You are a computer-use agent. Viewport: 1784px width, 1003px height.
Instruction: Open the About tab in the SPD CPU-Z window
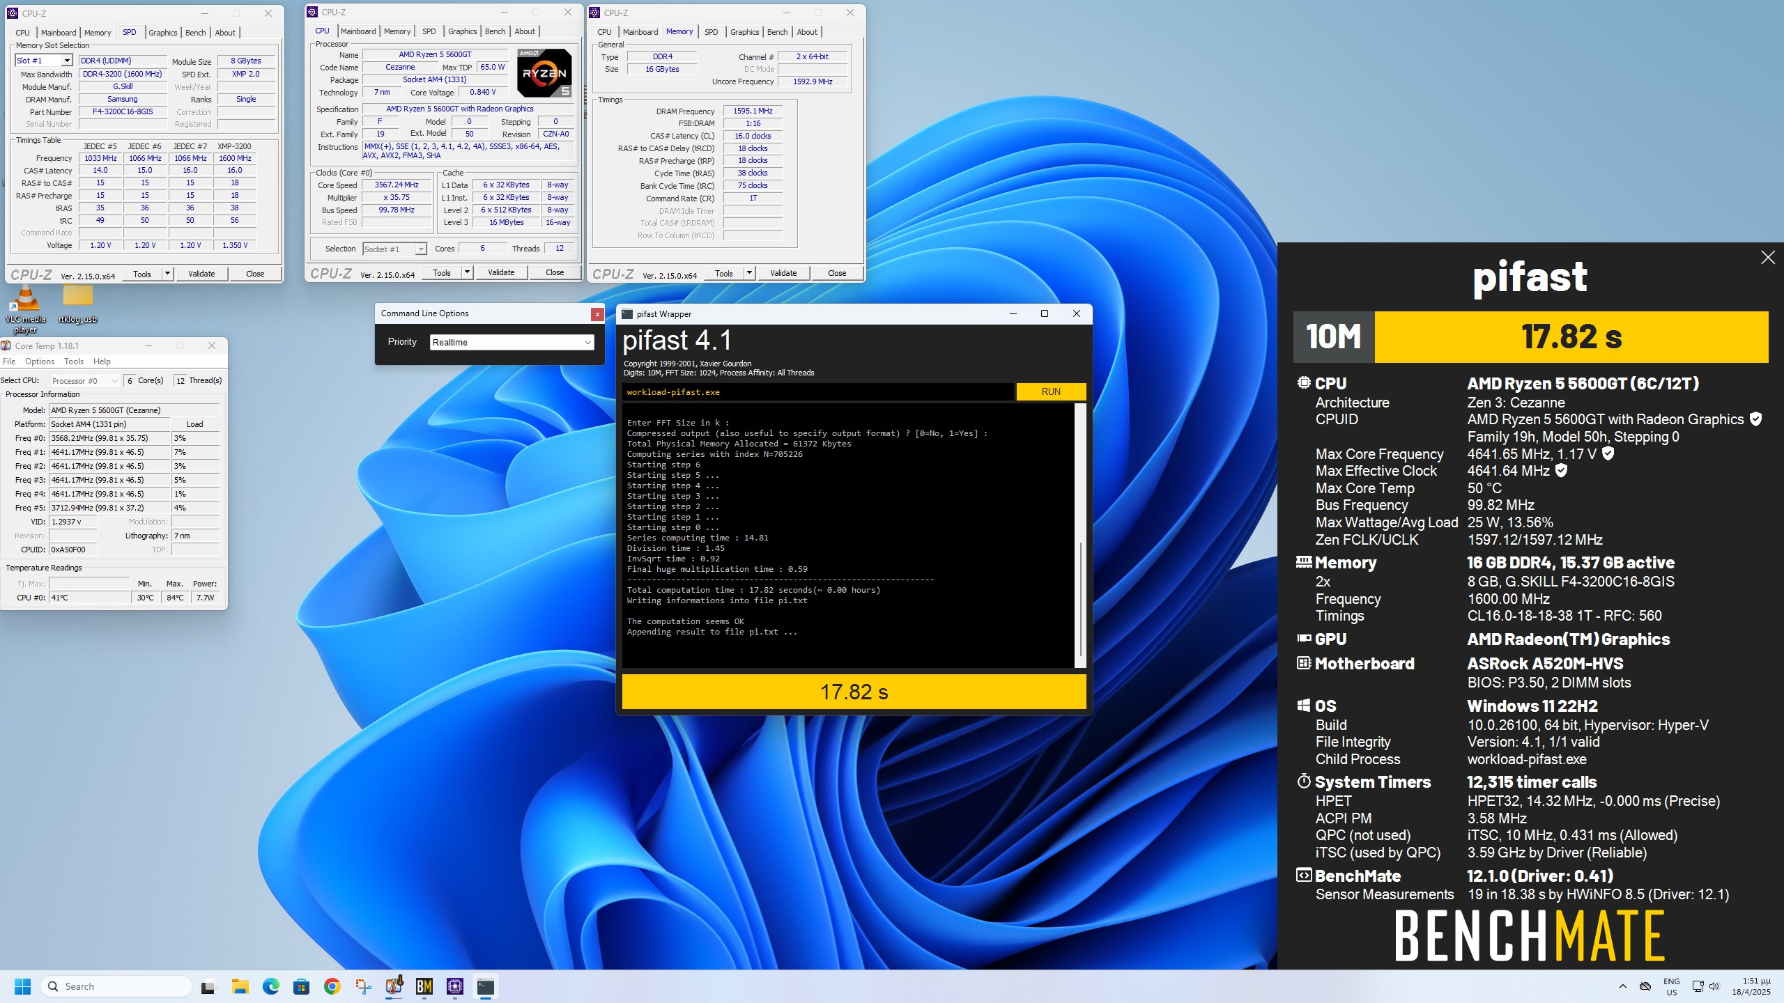coord(225,33)
